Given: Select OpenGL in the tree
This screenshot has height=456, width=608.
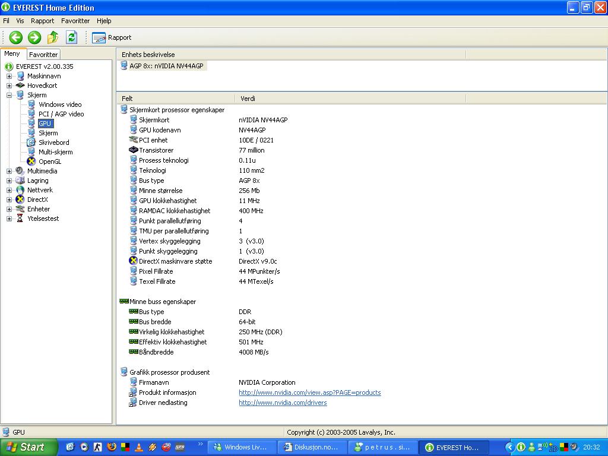Looking at the screenshot, I should pyautogui.click(x=50, y=161).
